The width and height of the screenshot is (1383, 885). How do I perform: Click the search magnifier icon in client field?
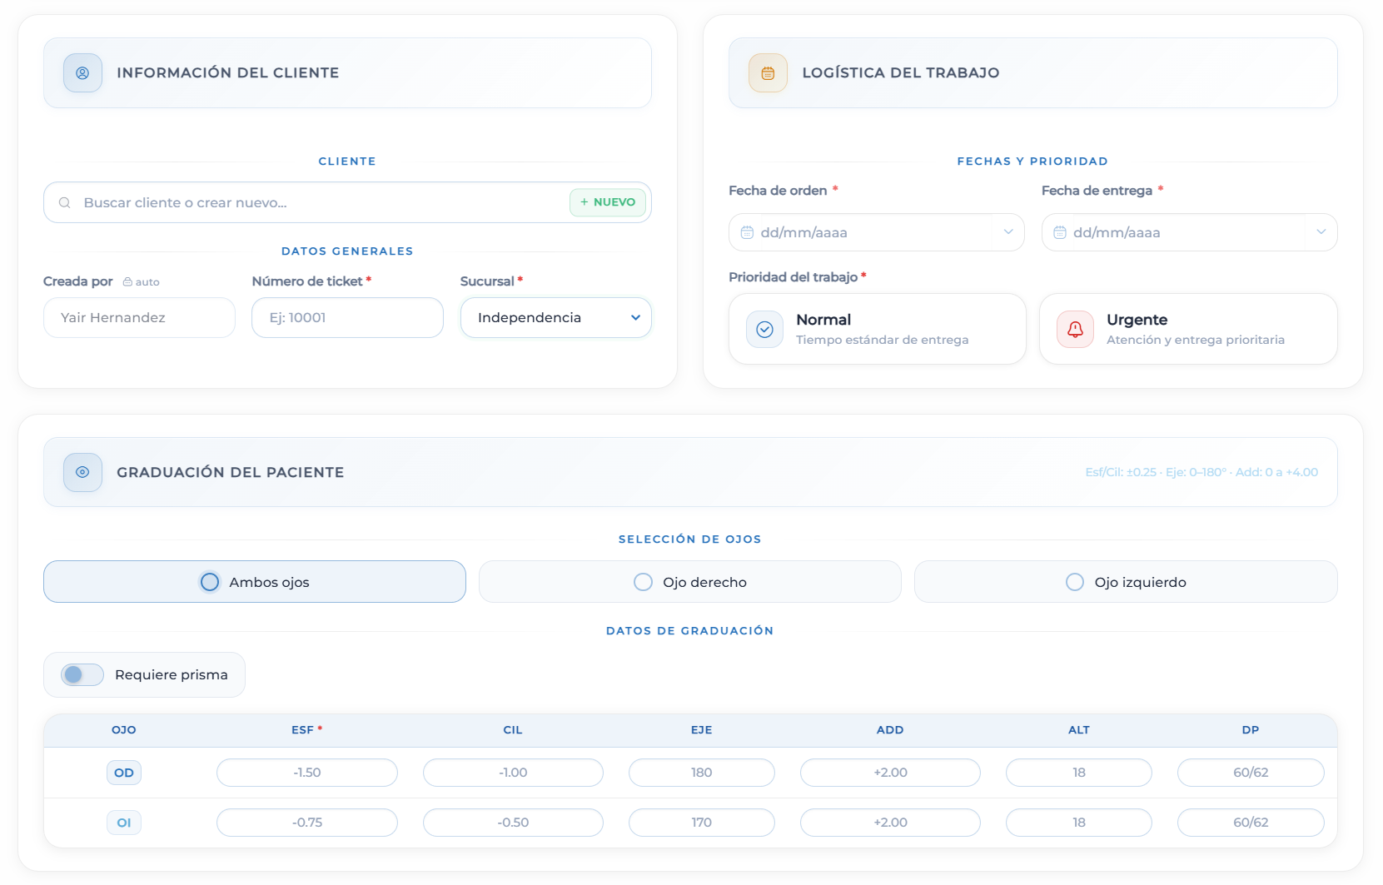[64, 203]
